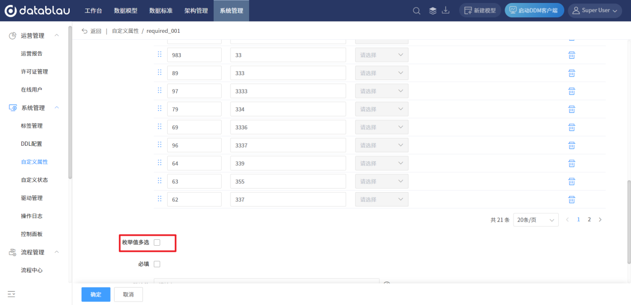Open 许可证管理 in the sidebar
Screen dimensions: 631x305
click(x=34, y=72)
